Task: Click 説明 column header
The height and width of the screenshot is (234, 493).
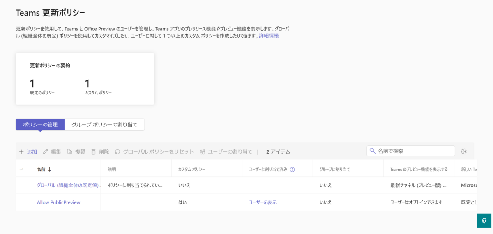Action: 112,169
